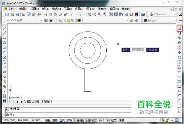Click the Plot print icon
This screenshot has width=184, height=124.
[24, 14]
